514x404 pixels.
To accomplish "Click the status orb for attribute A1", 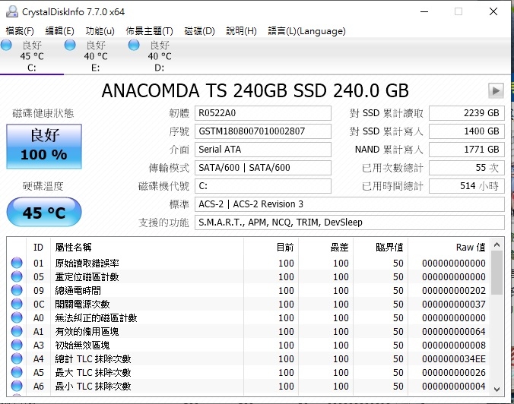I will click(x=17, y=331).
